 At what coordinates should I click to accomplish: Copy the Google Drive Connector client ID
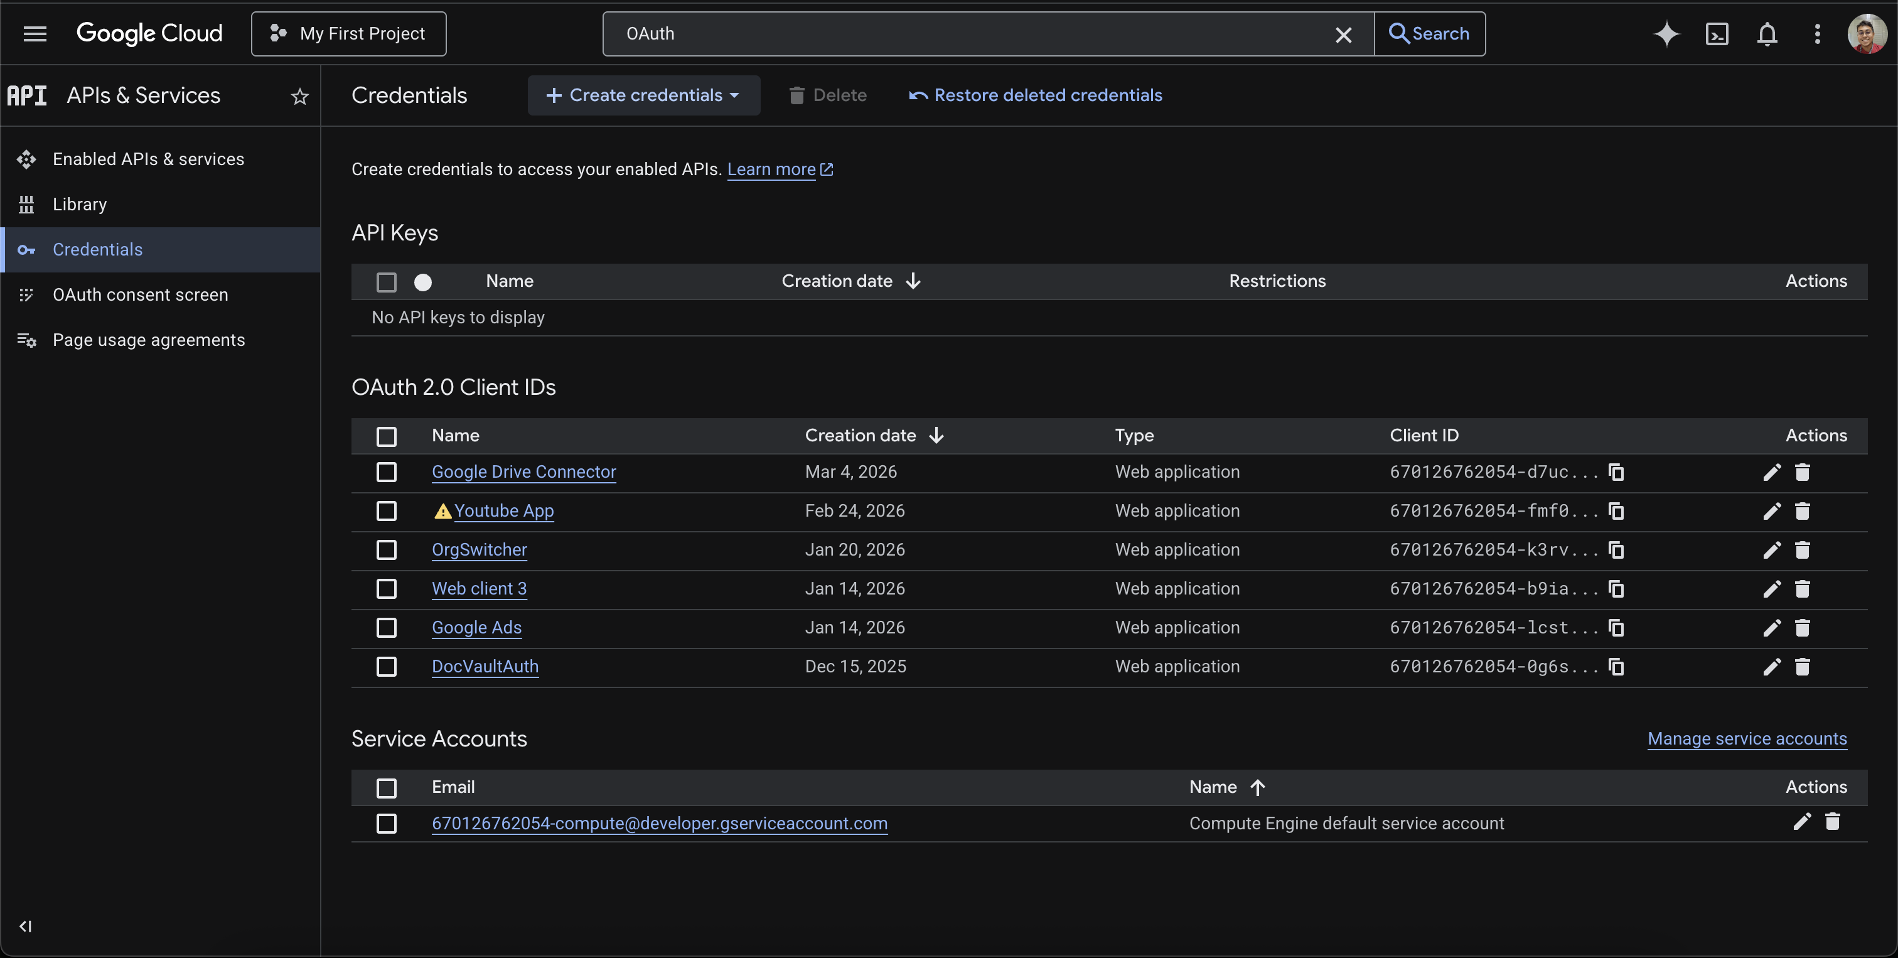point(1616,471)
